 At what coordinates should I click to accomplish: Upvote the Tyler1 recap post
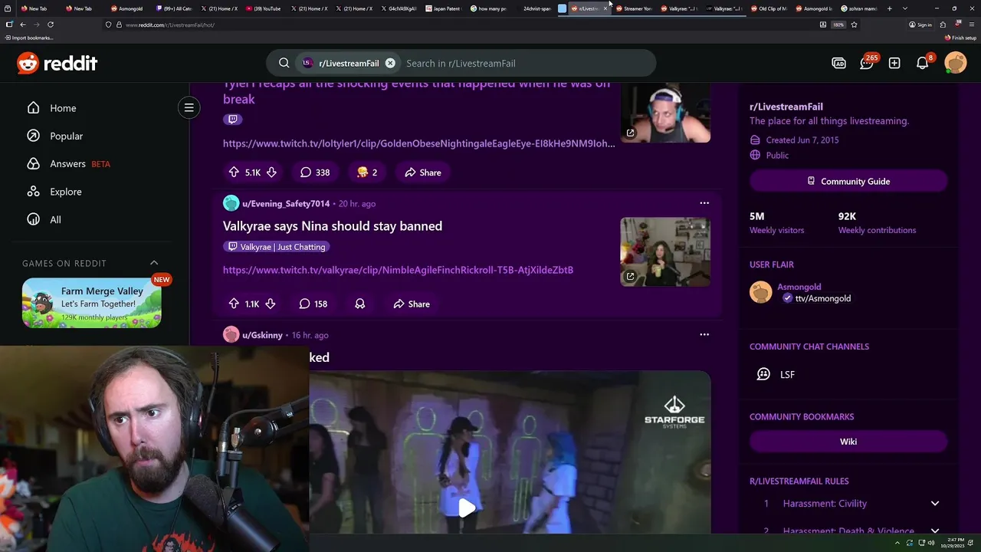tap(234, 172)
